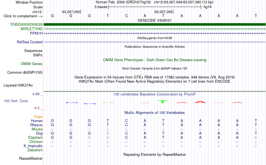The image size is (266, 165).
Task: Click the hg19 label beside the scale
Action: (x=207, y=7)
